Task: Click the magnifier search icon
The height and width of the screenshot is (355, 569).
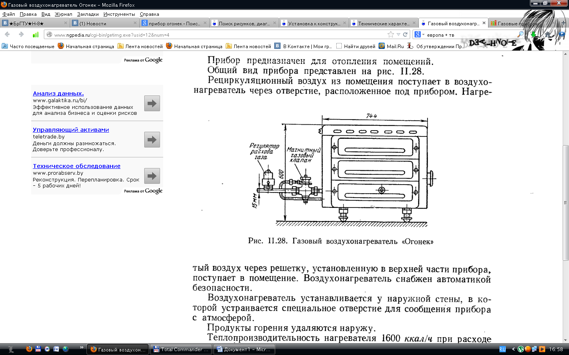Action: click(520, 35)
